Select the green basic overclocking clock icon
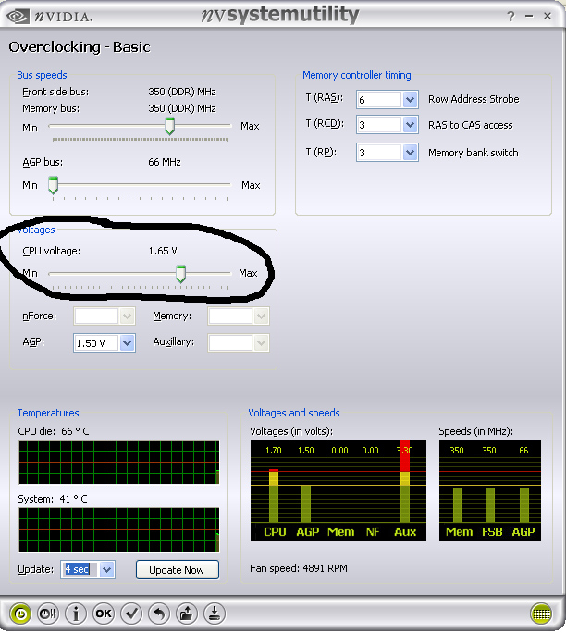Screen dimensions: 566x633 click(20, 614)
